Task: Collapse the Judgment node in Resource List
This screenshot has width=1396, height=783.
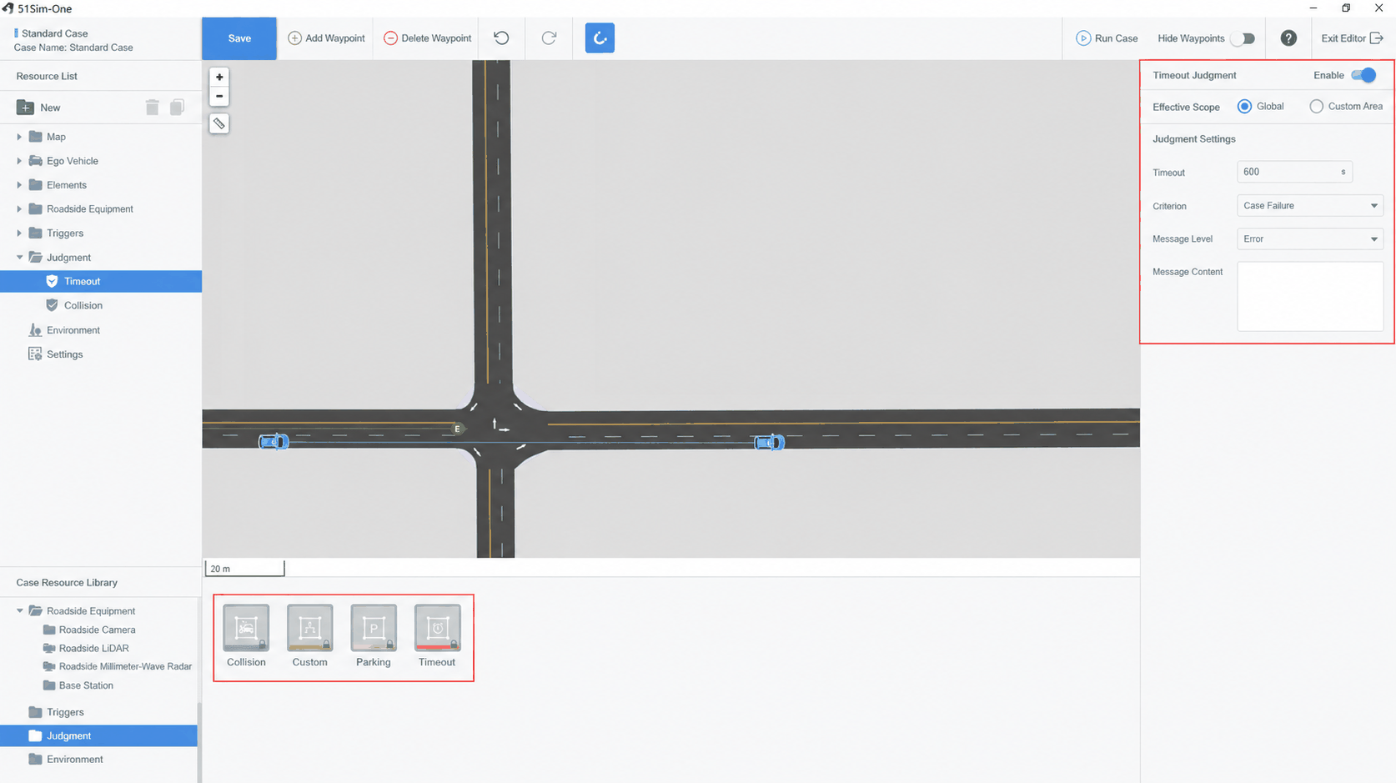Action: (x=19, y=258)
